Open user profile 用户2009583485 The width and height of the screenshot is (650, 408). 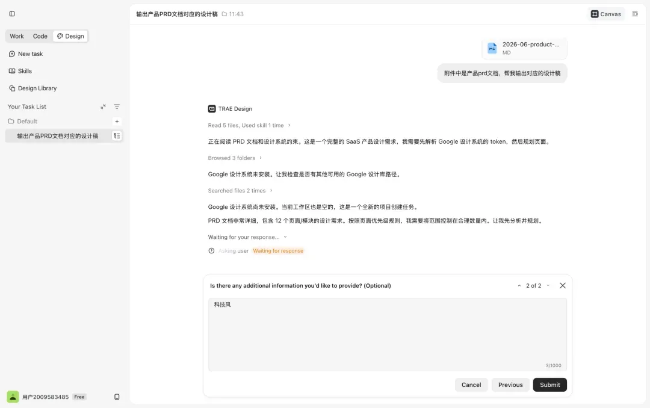coord(45,397)
